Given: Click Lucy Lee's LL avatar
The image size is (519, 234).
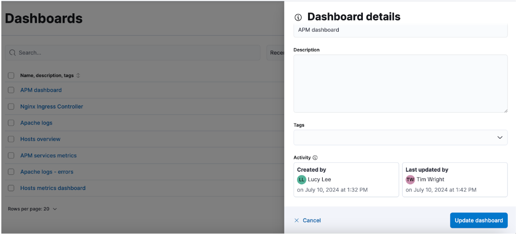Looking at the screenshot, I should pyautogui.click(x=302, y=179).
